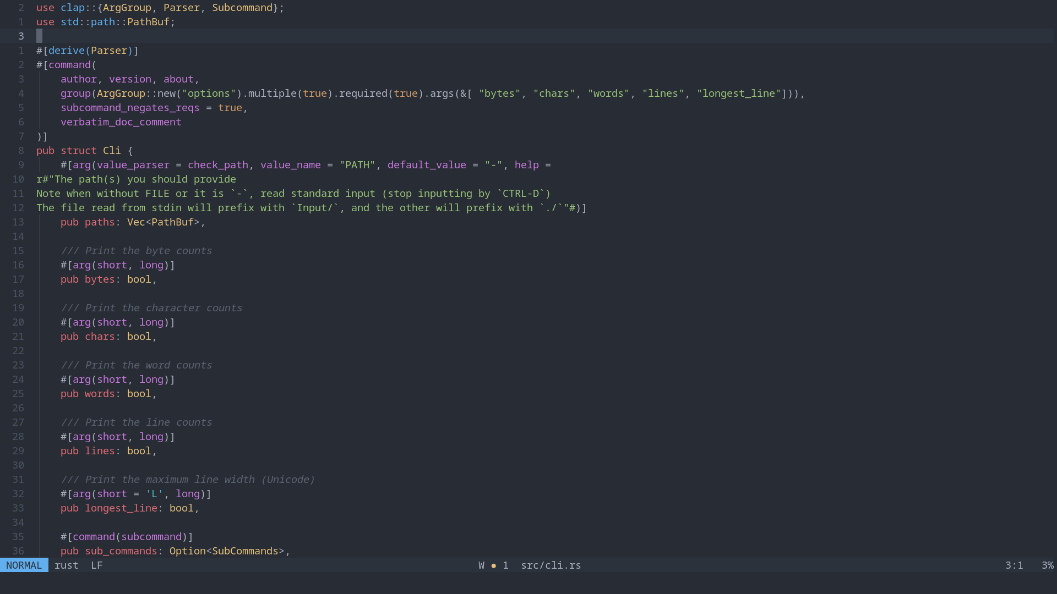The width and height of the screenshot is (1057, 594).
Task: Click relative line number 36 in gutter
Action: click(18, 551)
